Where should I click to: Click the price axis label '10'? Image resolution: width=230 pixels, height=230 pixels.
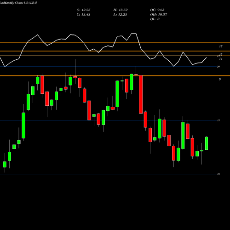pos(218,174)
